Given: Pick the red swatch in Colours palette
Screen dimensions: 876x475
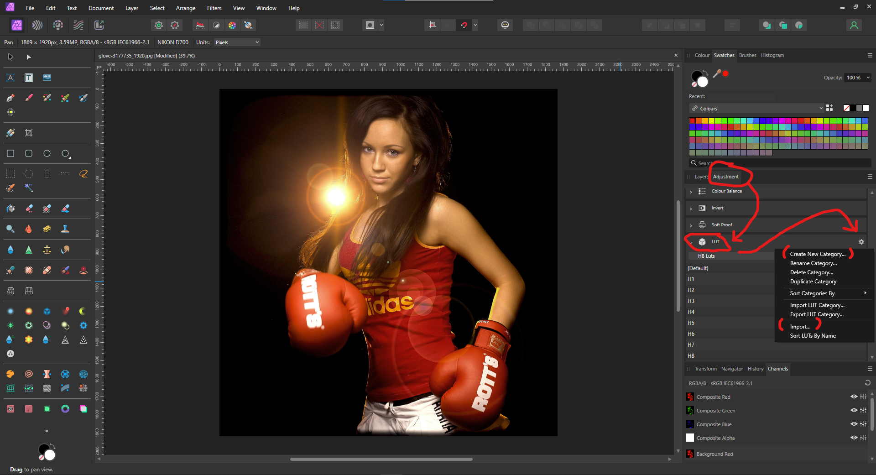Looking at the screenshot, I should pos(693,121).
